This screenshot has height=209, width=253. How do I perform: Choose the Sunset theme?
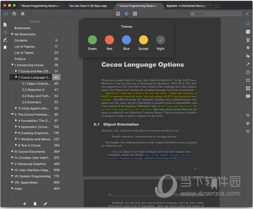point(143,40)
